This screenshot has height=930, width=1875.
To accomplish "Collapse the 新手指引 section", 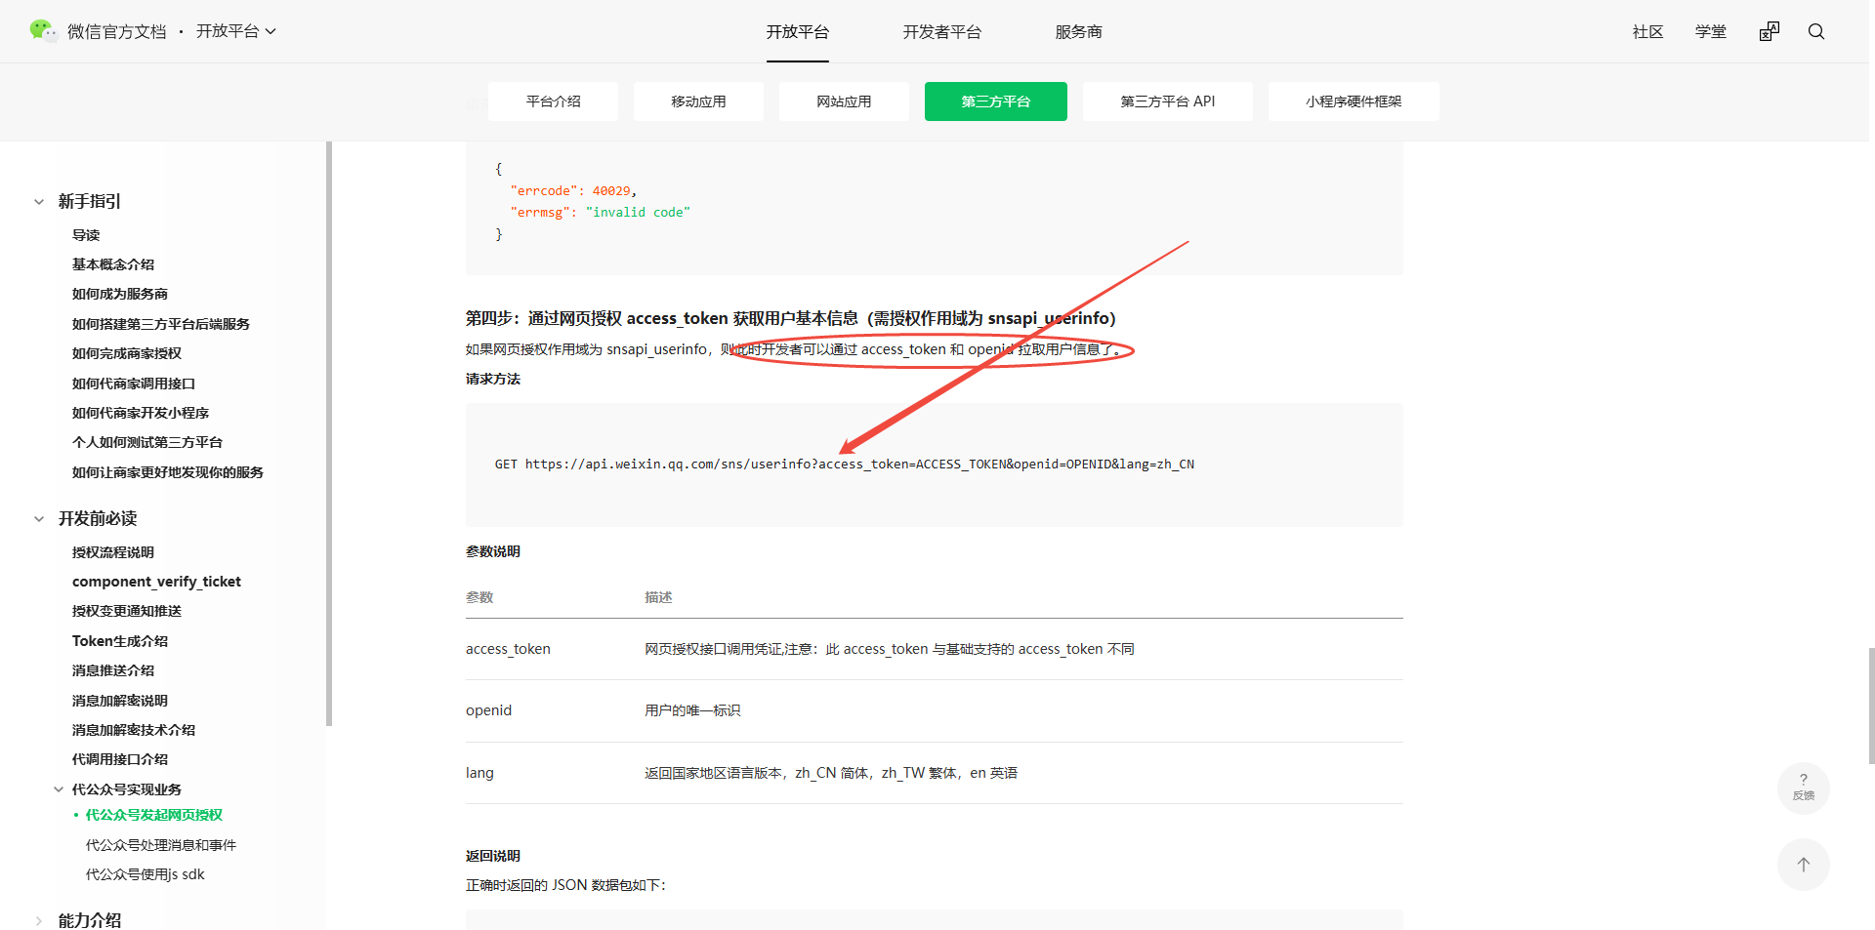I will pos(39,202).
